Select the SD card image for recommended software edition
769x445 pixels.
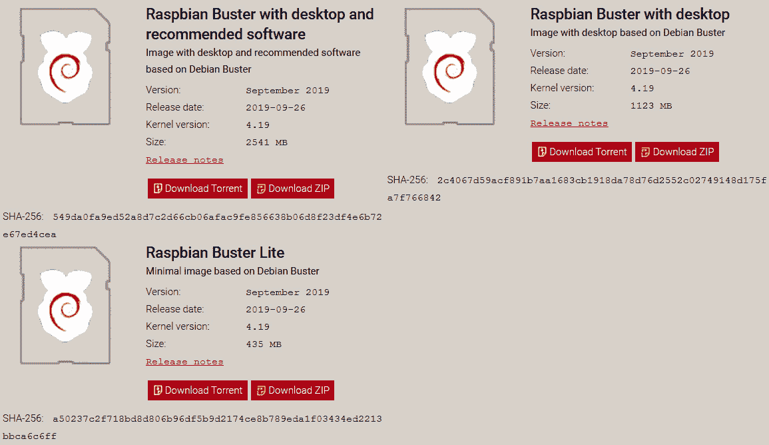(65, 65)
